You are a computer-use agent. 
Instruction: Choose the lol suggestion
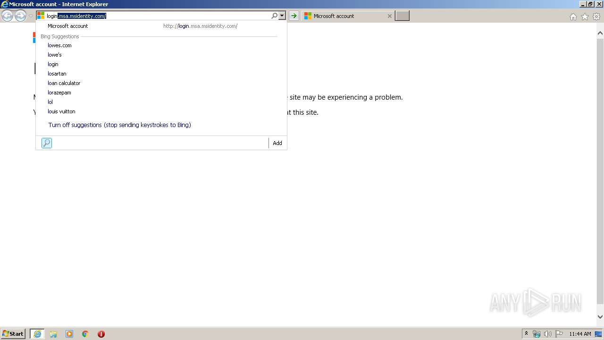(x=161, y=102)
